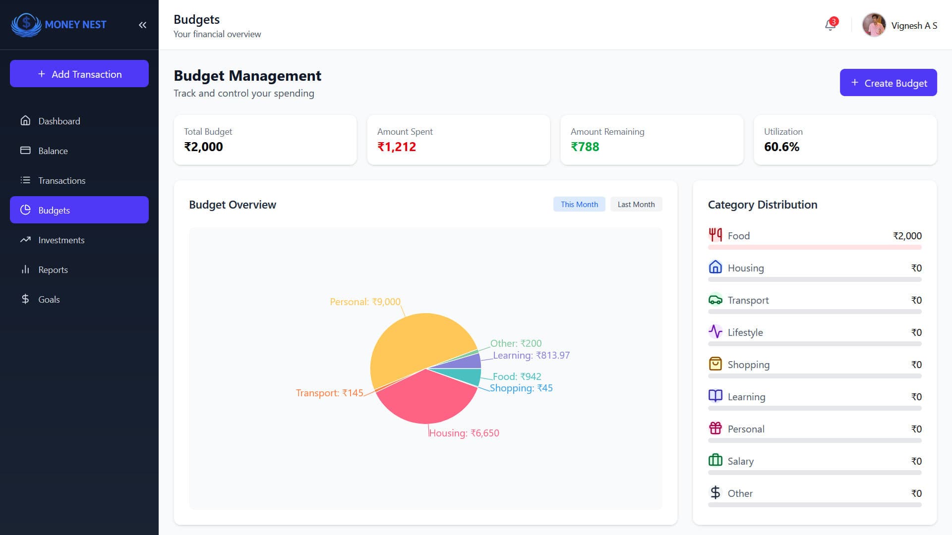Click the Add Transaction button
The image size is (952, 535).
79,74
